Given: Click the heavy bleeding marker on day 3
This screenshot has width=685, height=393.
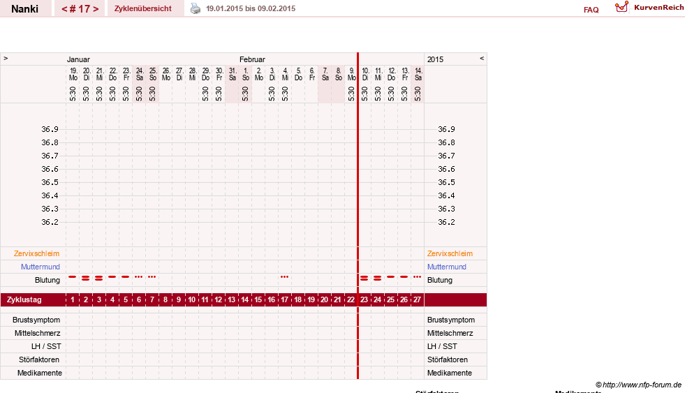Looking at the screenshot, I should pyautogui.click(x=98, y=278).
